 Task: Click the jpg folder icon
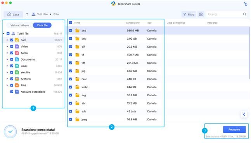click(77, 71)
